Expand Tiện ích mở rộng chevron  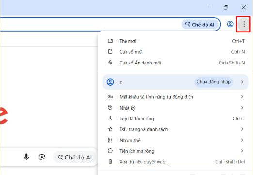tap(242, 151)
